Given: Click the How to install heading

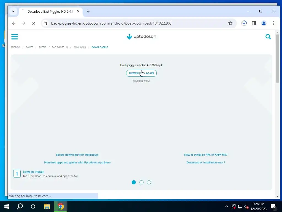Looking at the screenshot, I should pyautogui.click(x=33, y=172).
